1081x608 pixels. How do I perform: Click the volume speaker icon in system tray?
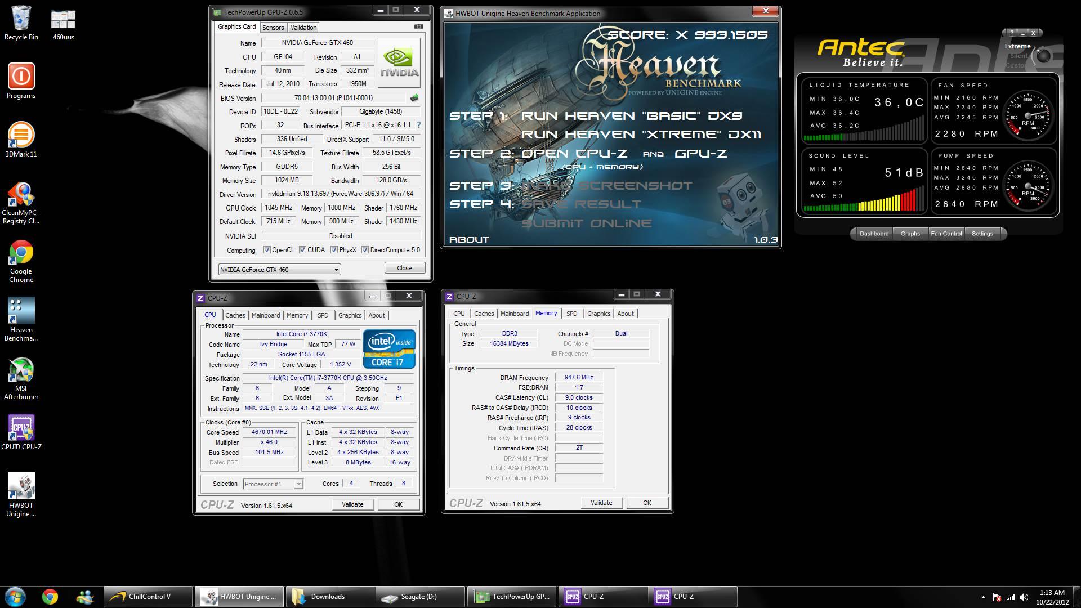pos(1024,597)
